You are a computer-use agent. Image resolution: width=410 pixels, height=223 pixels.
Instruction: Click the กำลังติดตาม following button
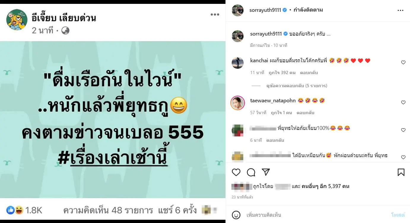click(308, 10)
